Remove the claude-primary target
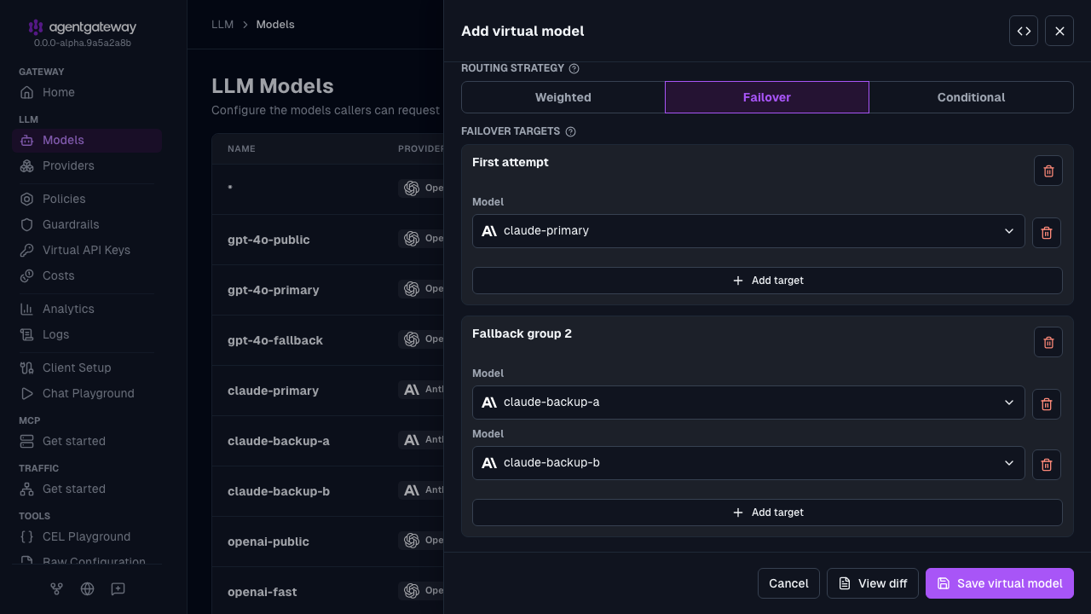The height and width of the screenshot is (614, 1091). (1047, 233)
